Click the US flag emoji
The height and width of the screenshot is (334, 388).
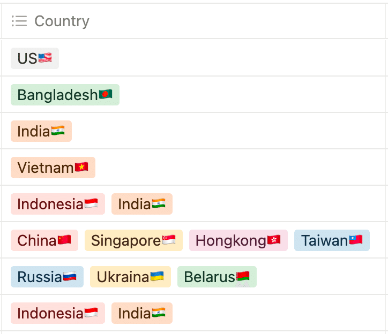tap(45, 58)
